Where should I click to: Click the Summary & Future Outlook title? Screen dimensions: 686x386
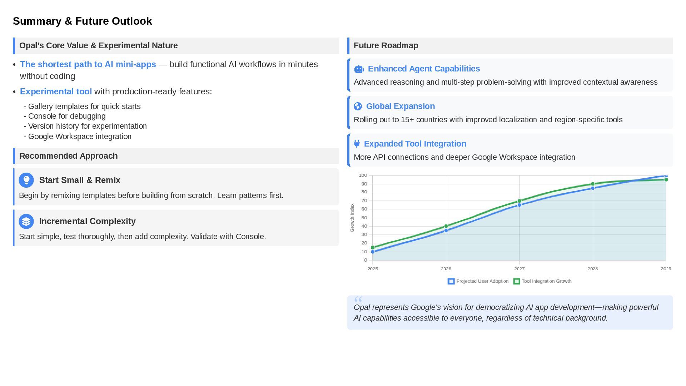[x=83, y=21]
